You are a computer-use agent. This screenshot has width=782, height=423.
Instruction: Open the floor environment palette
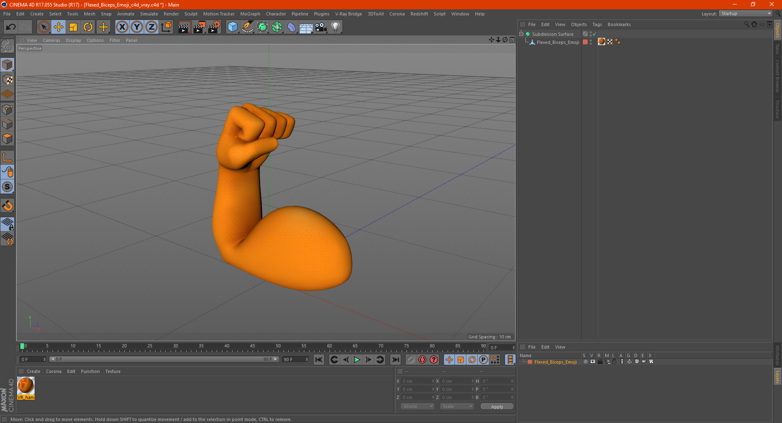(x=306, y=27)
